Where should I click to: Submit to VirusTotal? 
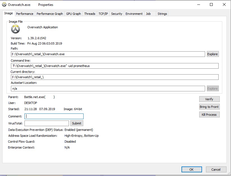77,123
